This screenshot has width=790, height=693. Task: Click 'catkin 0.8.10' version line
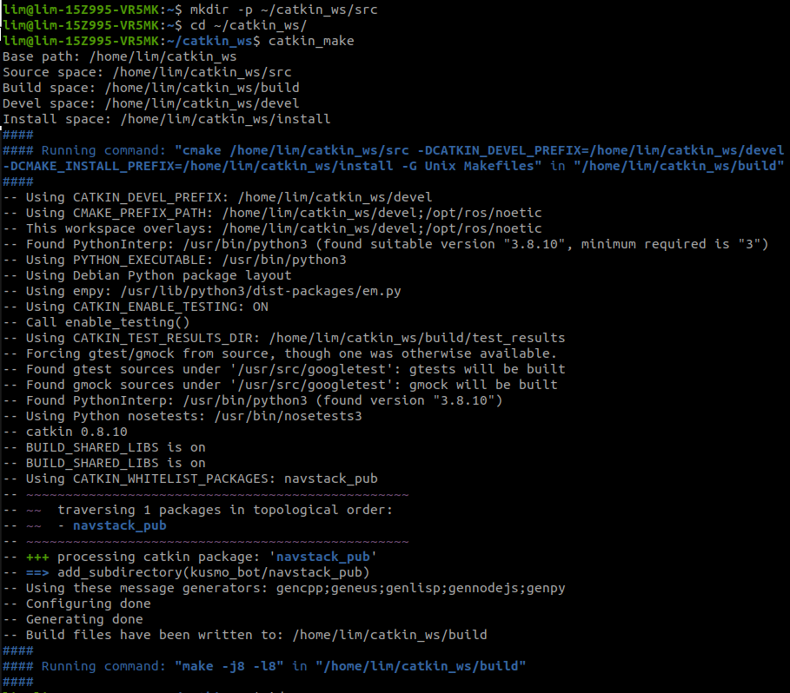(x=65, y=432)
